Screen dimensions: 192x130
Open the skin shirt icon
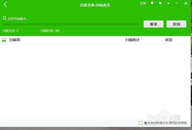(160, 3)
